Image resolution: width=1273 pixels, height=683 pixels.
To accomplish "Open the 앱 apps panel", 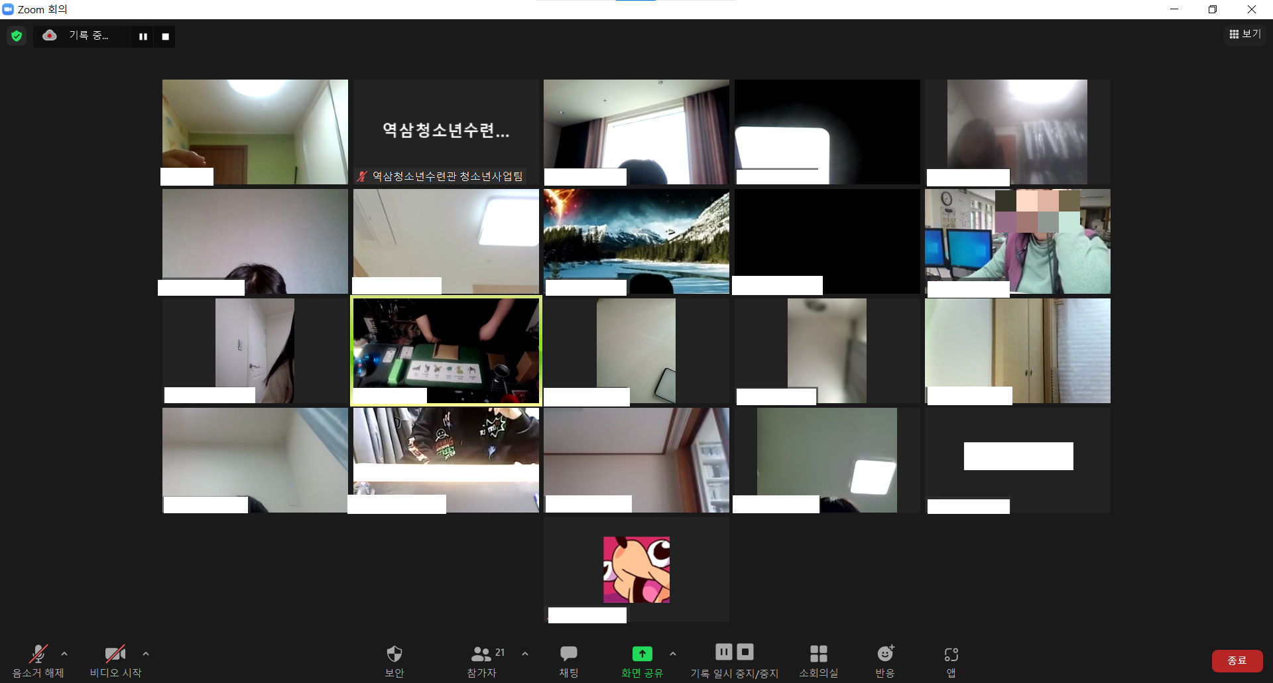I will click(951, 661).
